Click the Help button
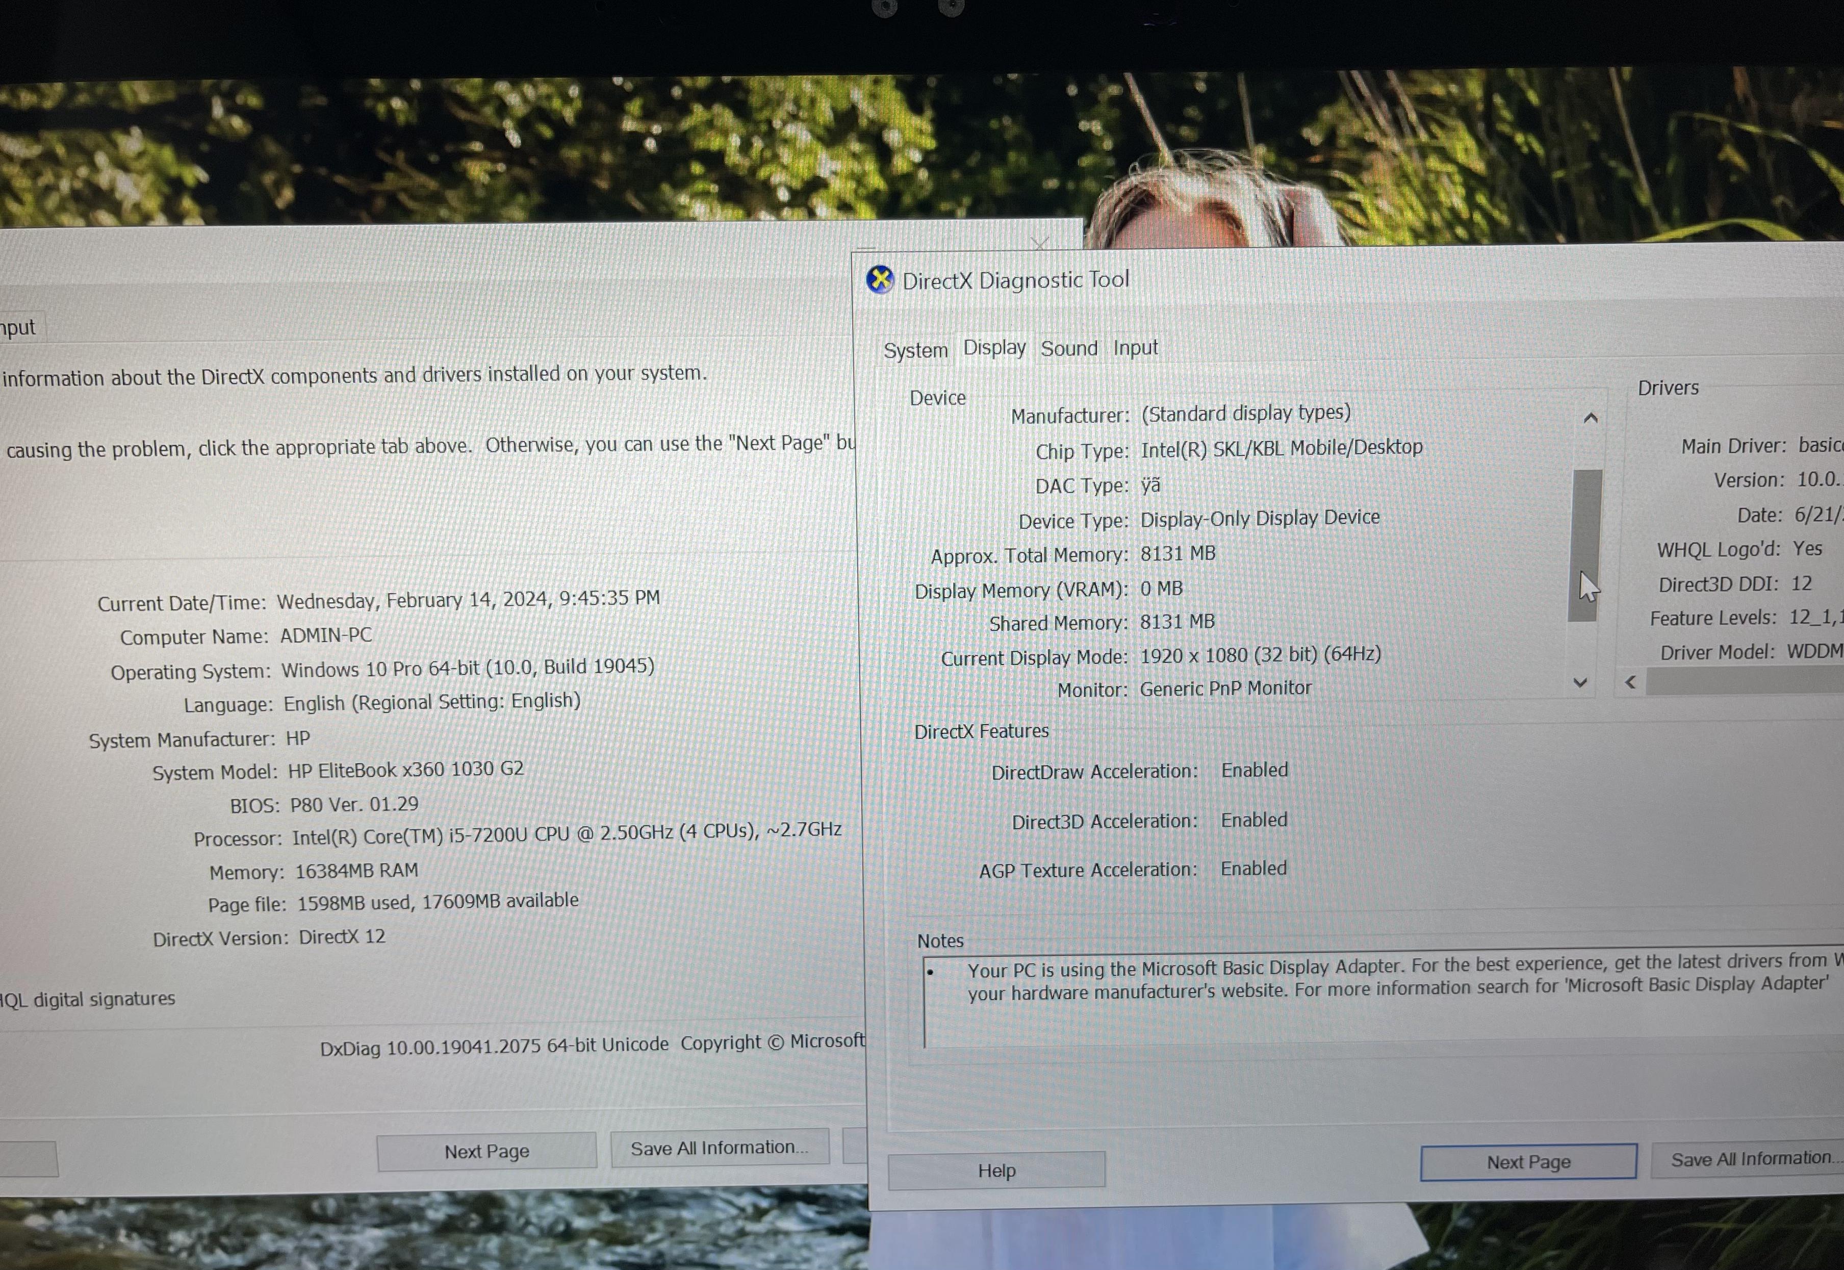The image size is (1844, 1270). point(996,1171)
